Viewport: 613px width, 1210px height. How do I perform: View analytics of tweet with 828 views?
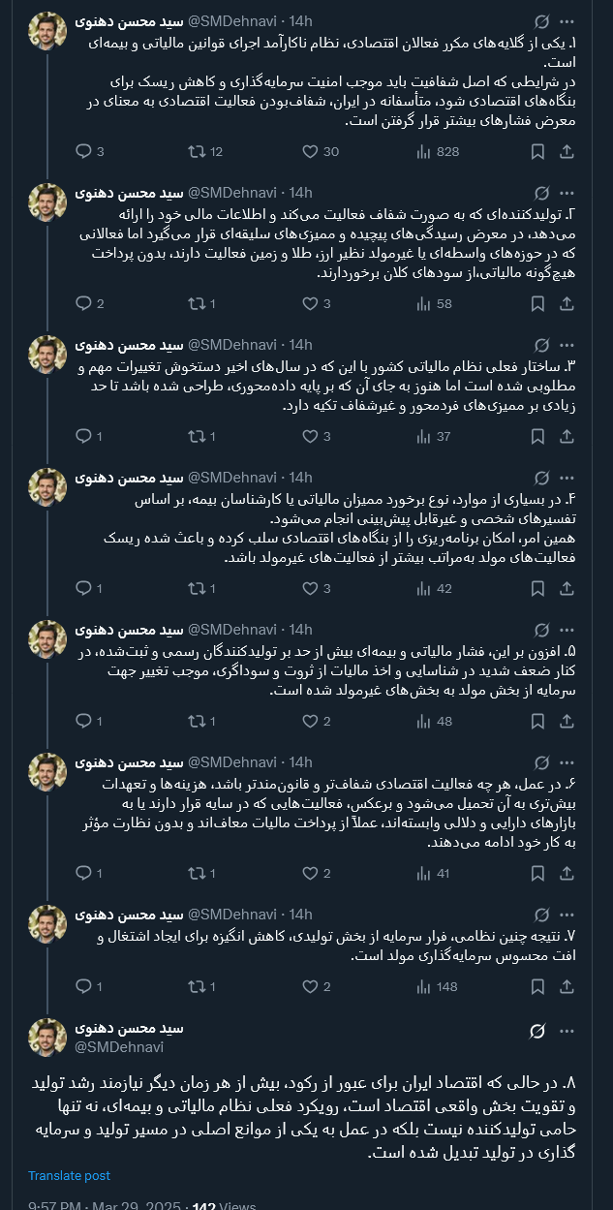423,151
